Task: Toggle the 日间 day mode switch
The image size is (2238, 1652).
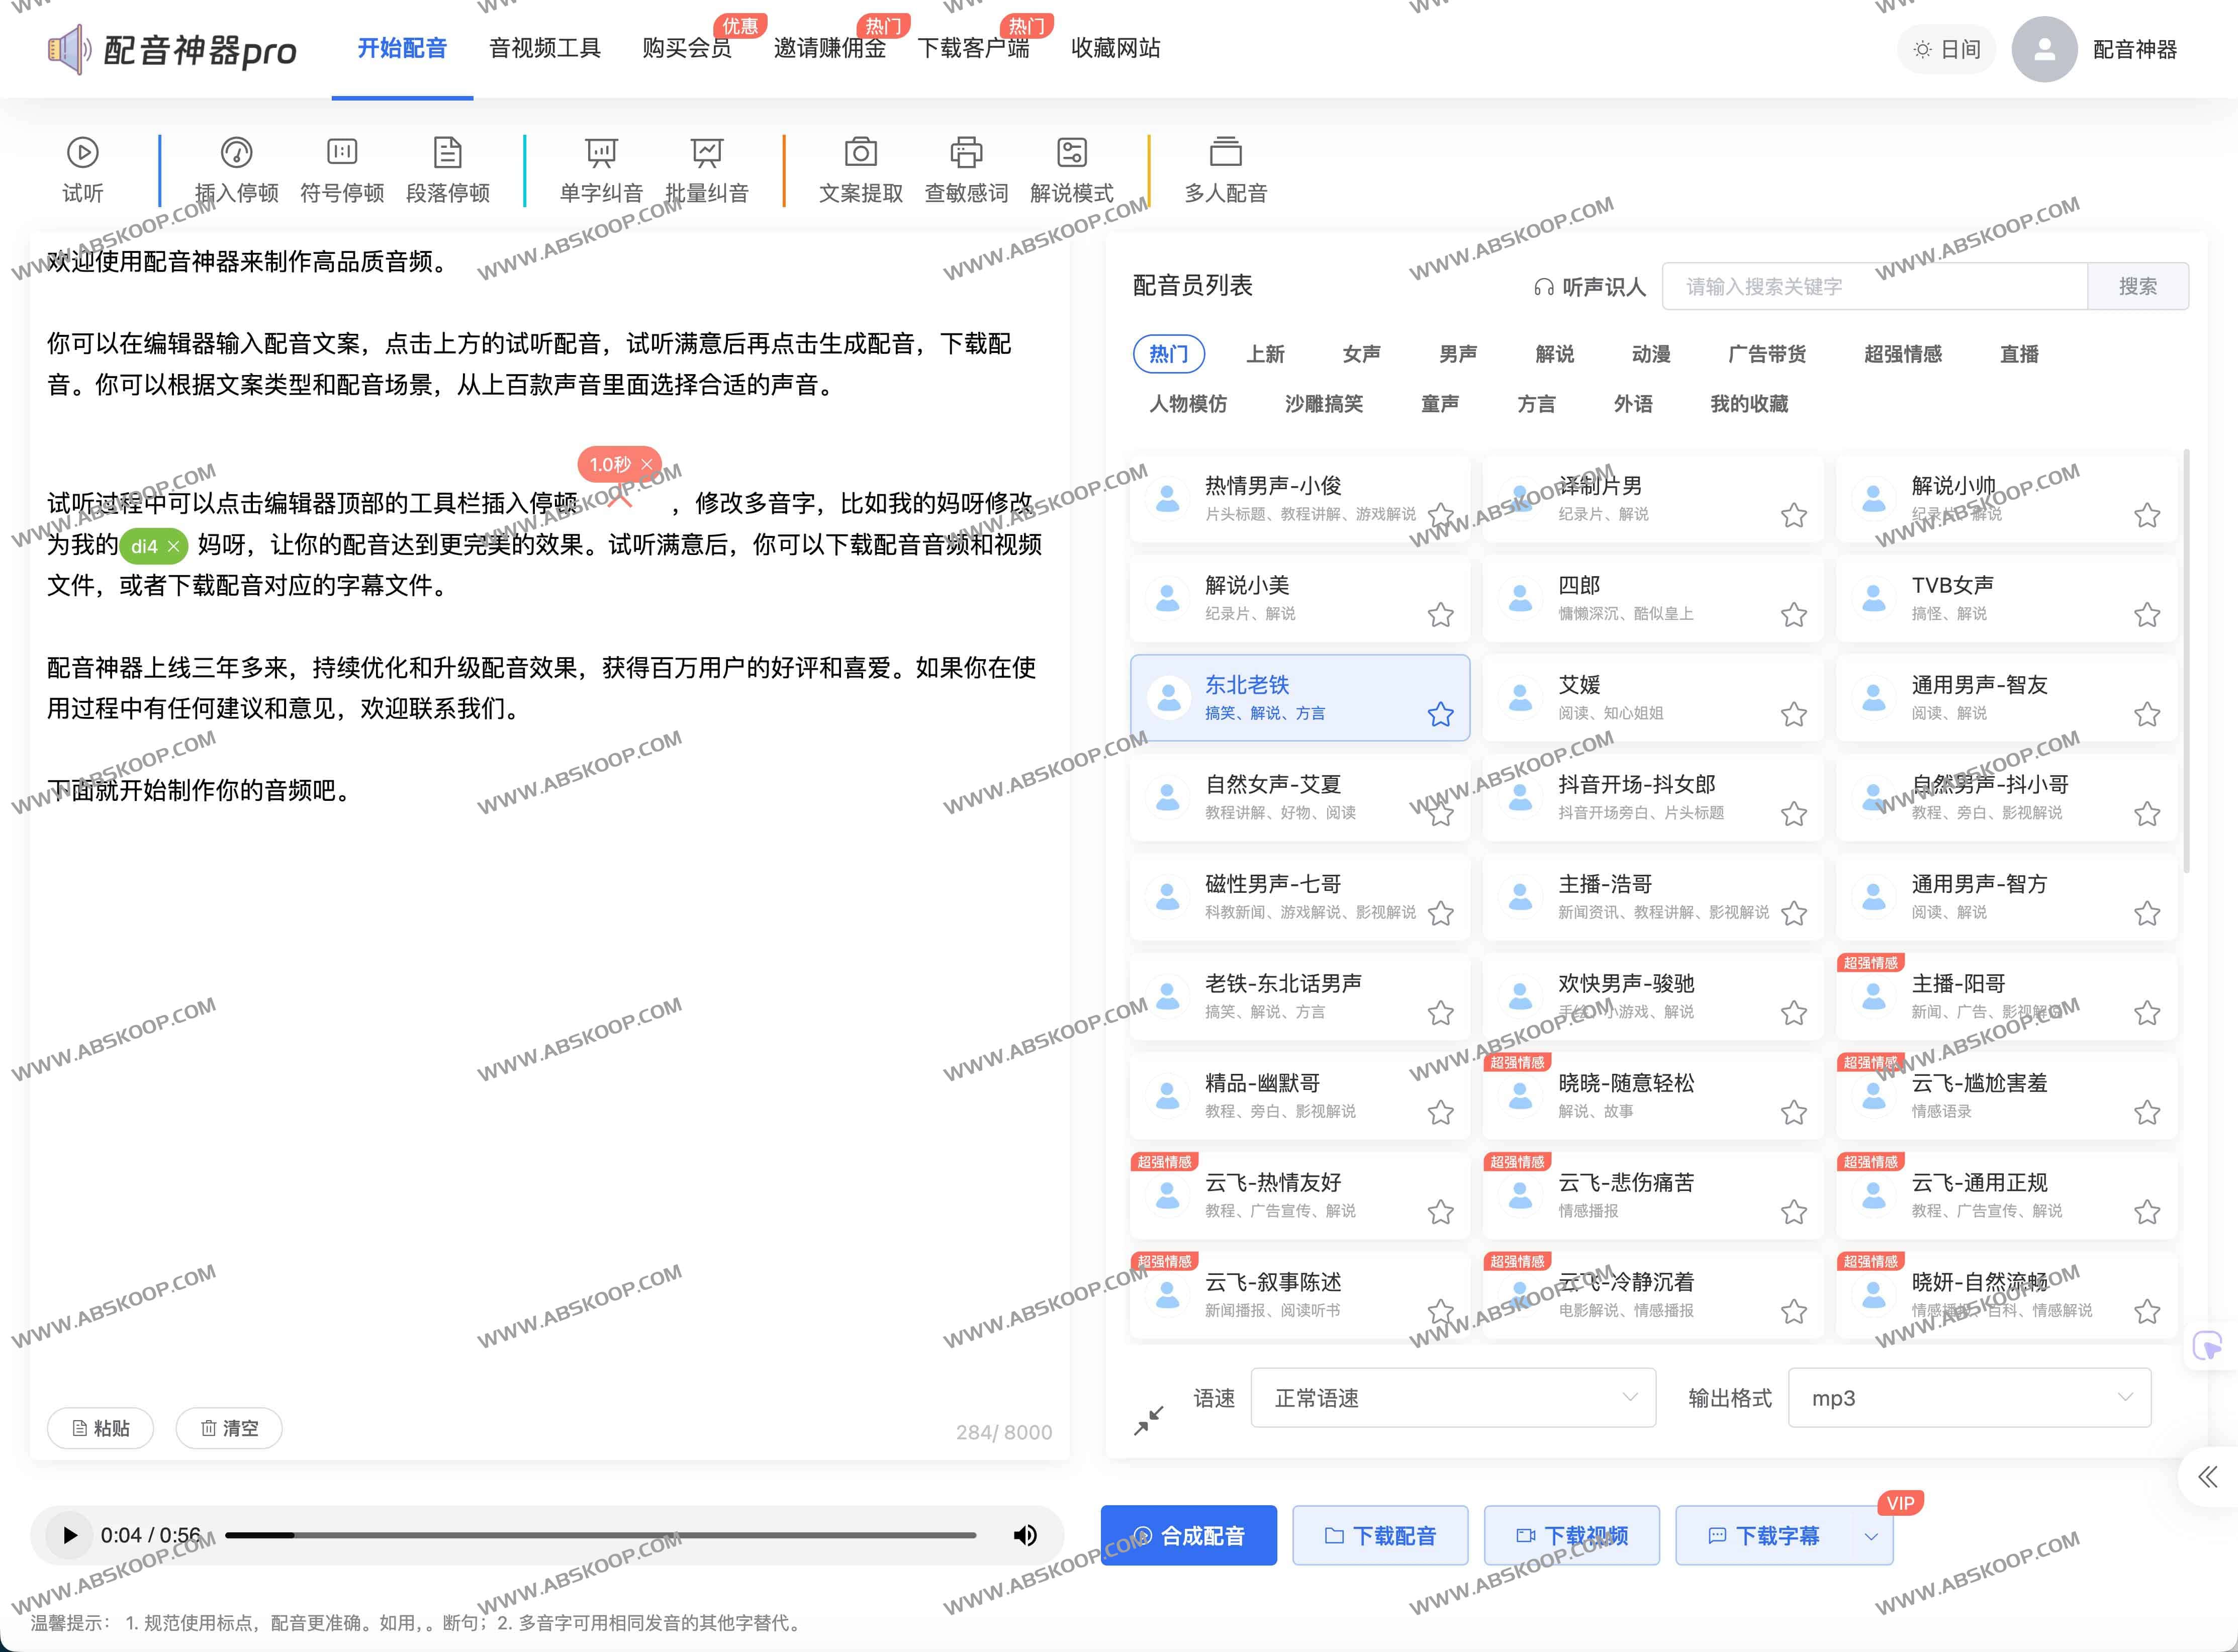Action: click(1946, 49)
